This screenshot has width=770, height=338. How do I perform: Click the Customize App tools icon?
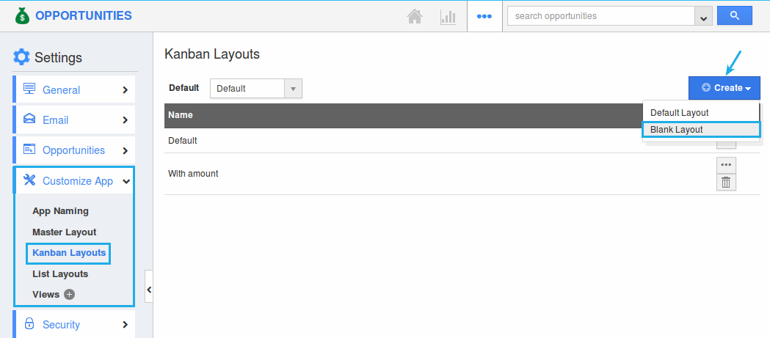(x=29, y=180)
